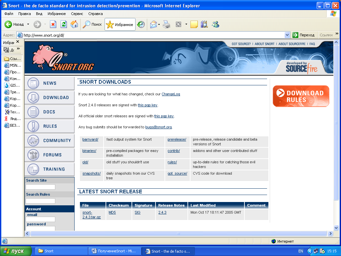Click the Download section arrow icon

33,98
